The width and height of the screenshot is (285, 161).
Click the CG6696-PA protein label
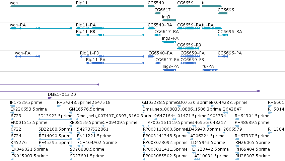click(x=230, y=53)
